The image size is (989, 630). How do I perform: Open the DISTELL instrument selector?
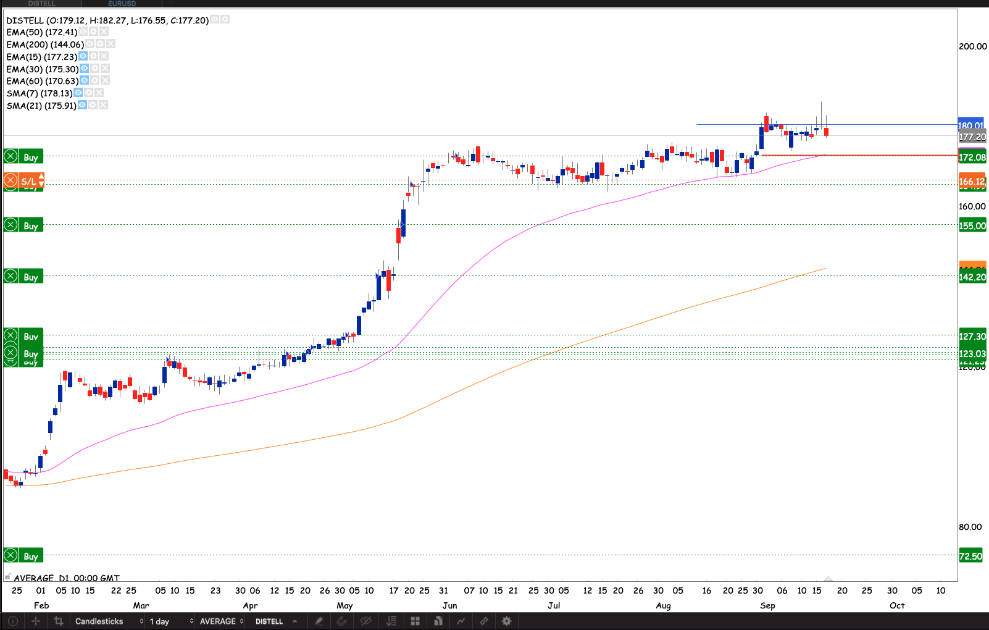click(276, 621)
